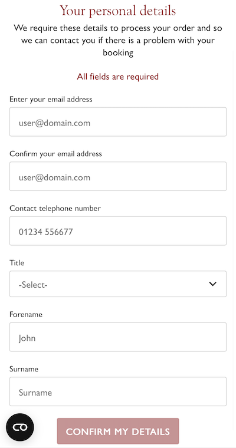The image size is (236, 448).
Task: Open the round black CO widget icon
Action: (20, 427)
